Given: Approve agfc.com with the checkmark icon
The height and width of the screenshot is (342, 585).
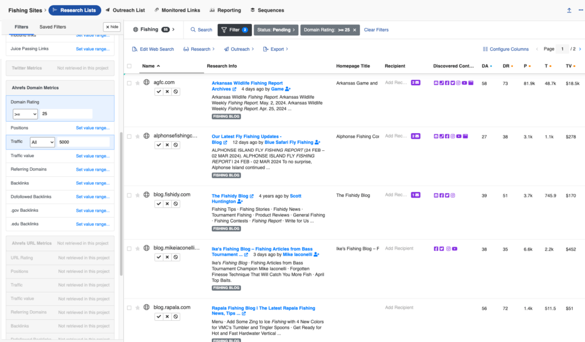Looking at the screenshot, I should (x=159, y=91).
